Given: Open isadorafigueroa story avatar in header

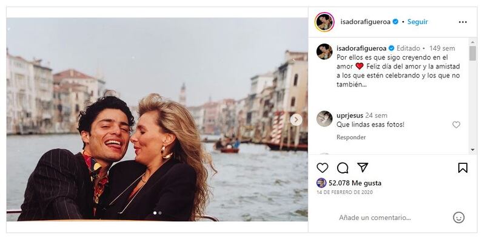Looking at the screenshot, I should point(324,22).
